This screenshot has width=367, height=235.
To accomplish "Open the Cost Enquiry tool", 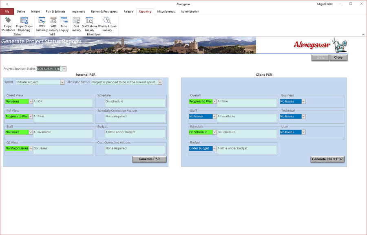I will tap(76, 24).
